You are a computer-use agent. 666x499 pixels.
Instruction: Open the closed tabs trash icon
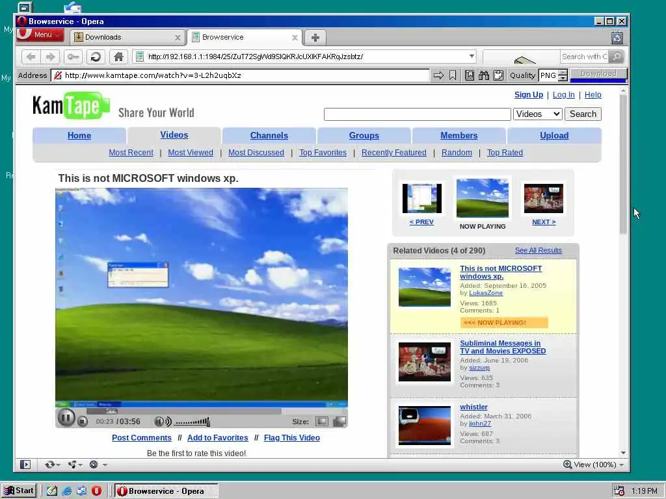pos(617,38)
